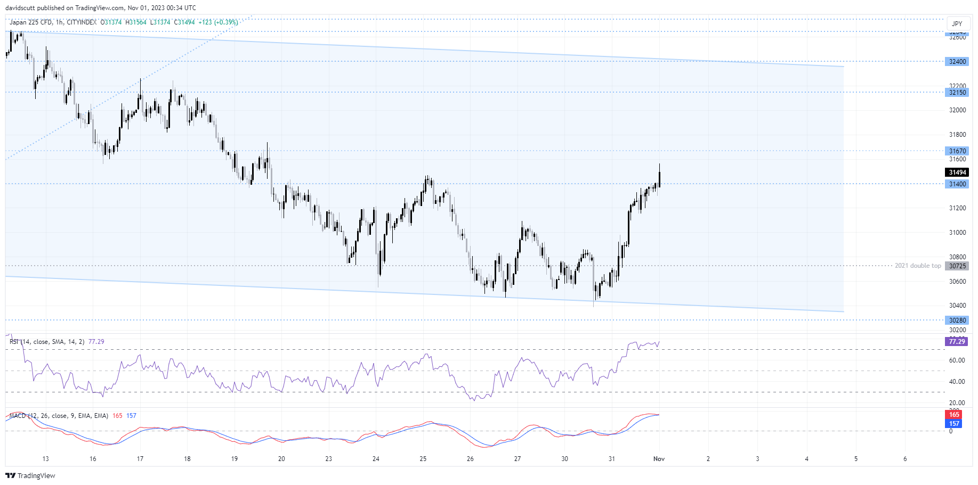This screenshot has height=485, width=978.
Task: Click the '20' date on time axis
Action: 281,459
